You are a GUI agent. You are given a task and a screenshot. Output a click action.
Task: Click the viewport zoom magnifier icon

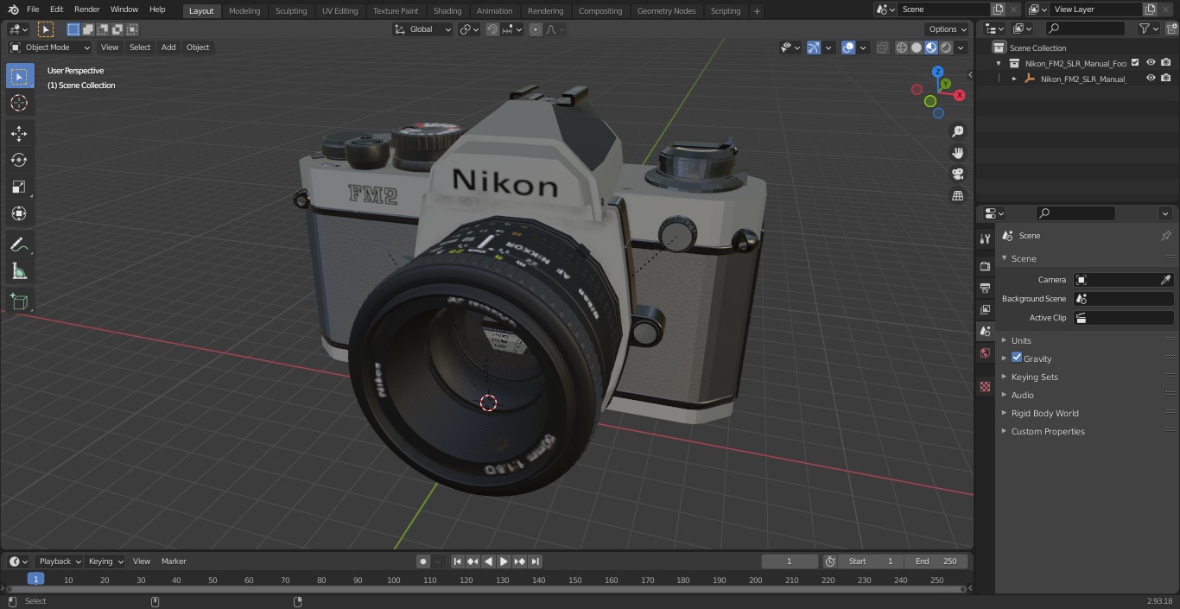(957, 131)
